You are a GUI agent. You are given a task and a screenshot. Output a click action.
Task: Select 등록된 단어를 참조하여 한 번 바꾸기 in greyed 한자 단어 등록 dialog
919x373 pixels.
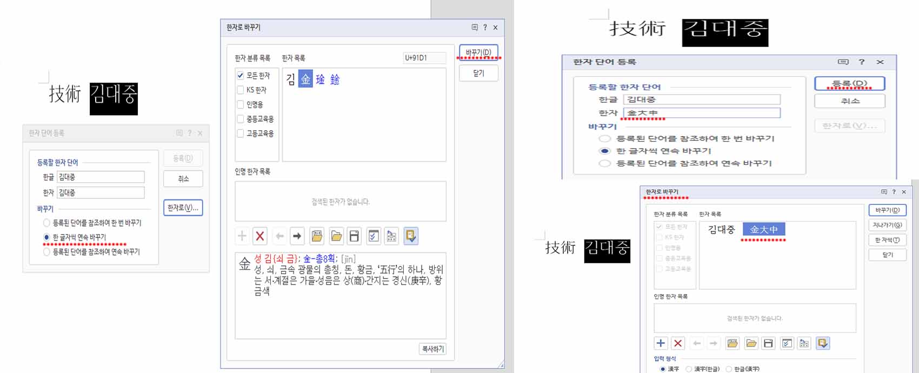[46, 223]
